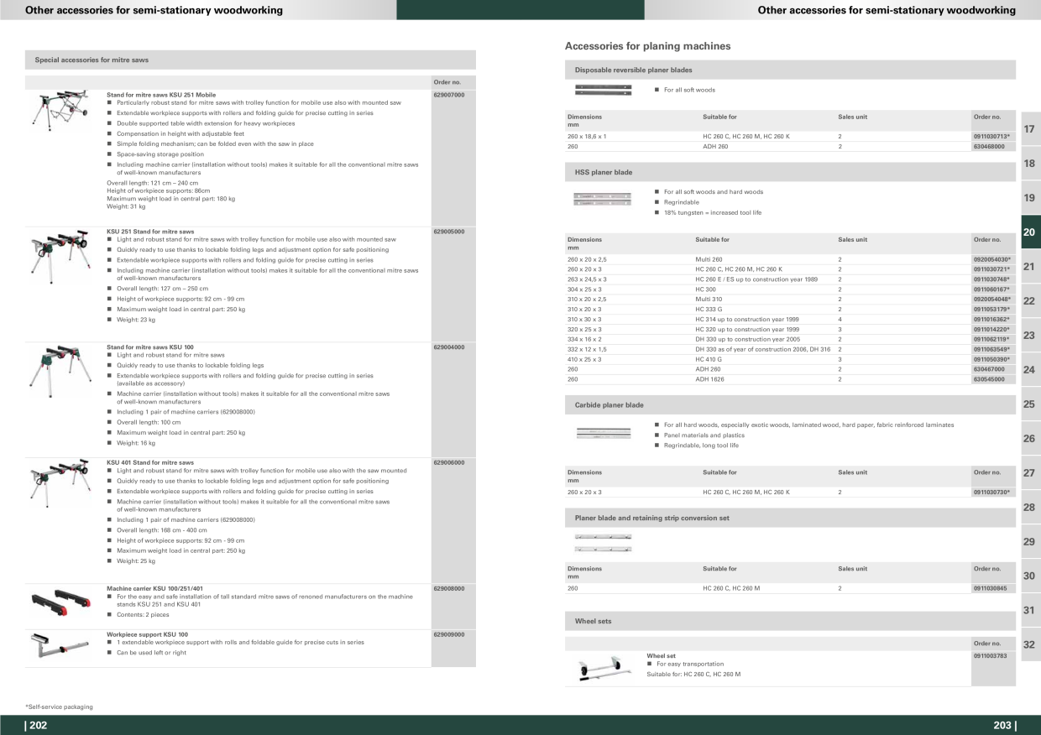Screen dimensions: 1041x735
Task: Open the planer blade conversion set image
Action: pos(603,543)
